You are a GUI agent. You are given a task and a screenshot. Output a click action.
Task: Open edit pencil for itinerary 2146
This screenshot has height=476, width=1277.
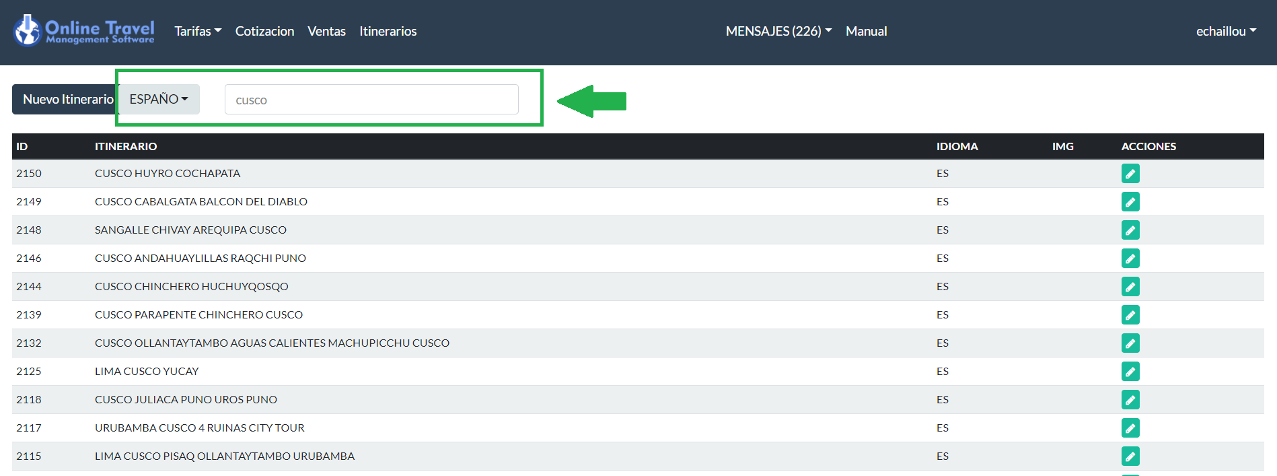click(x=1130, y=259)
